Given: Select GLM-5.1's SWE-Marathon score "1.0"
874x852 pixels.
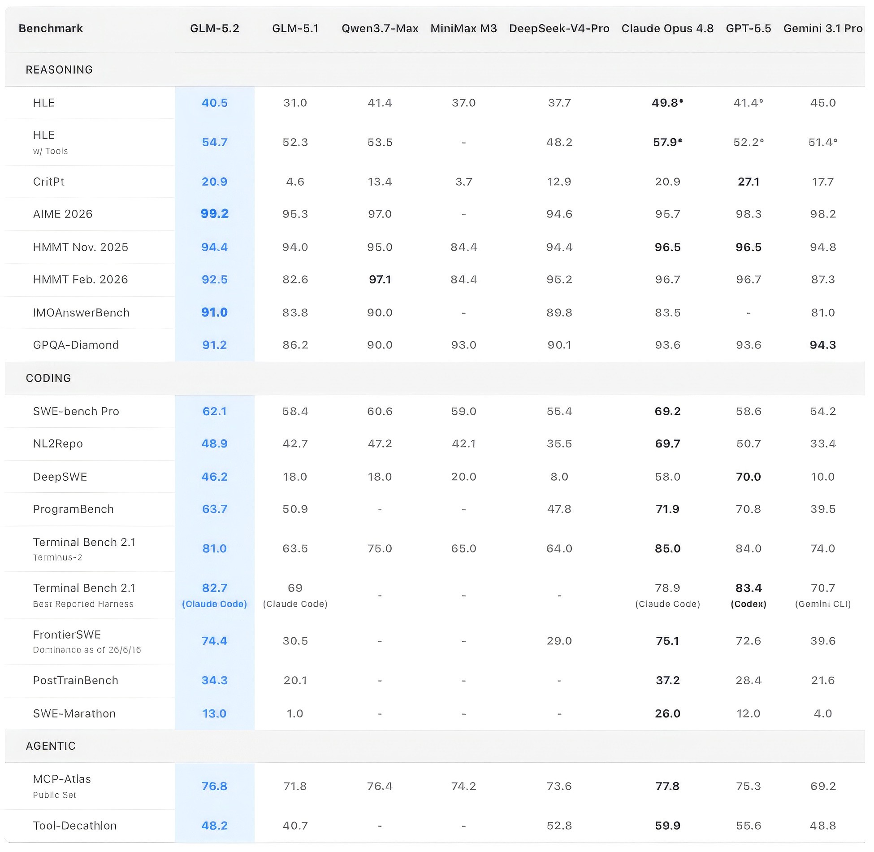Looking at the screenshot, I should click(295, 714).
